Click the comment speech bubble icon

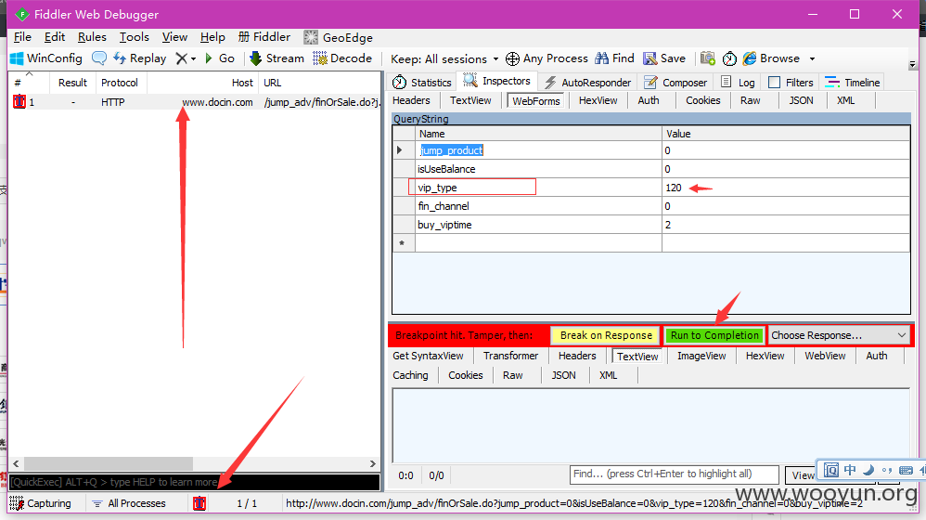pyautogui.click(x=98, y=58)
